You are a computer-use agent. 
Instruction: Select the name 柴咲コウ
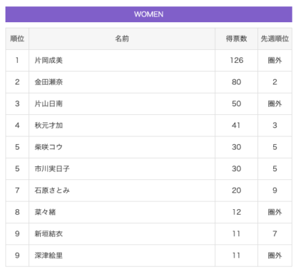tap(48, 147)
